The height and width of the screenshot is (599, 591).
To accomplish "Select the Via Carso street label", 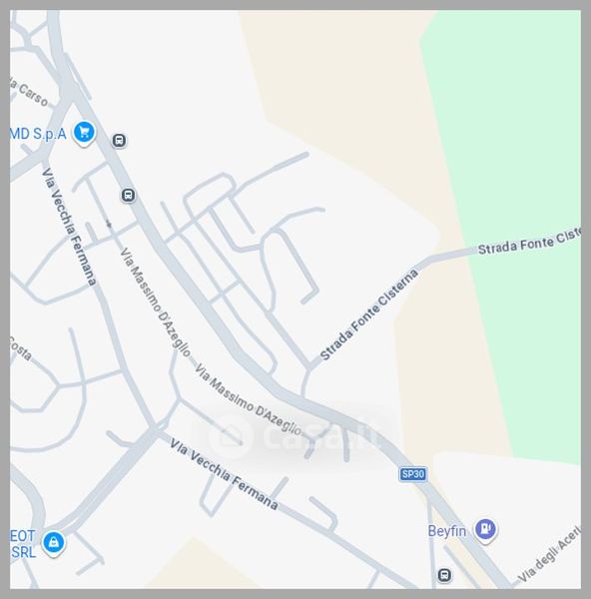I will tap(29, 92).
